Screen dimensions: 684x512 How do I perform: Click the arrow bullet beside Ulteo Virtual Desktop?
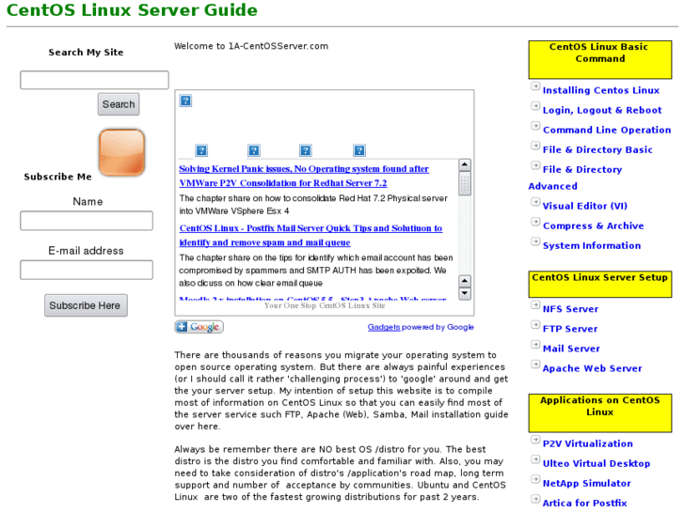pyautogui.click(x=535, y=459)
